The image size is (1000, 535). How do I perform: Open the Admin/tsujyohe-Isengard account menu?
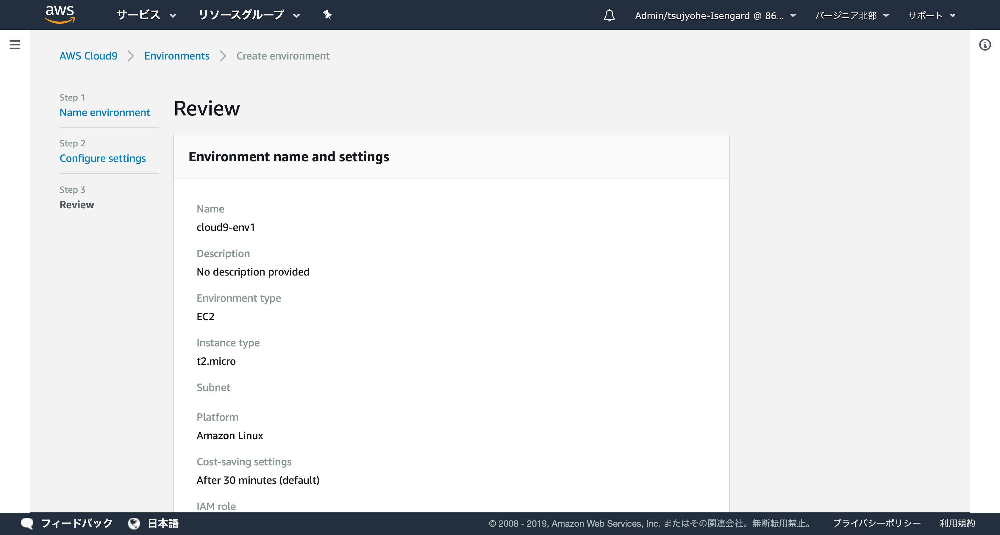715,15
